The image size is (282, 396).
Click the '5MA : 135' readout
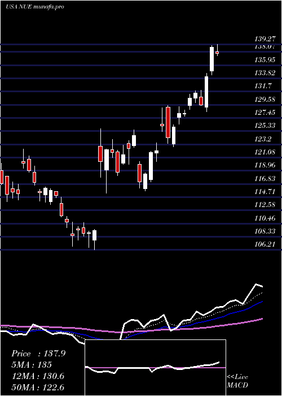point(32,365)
